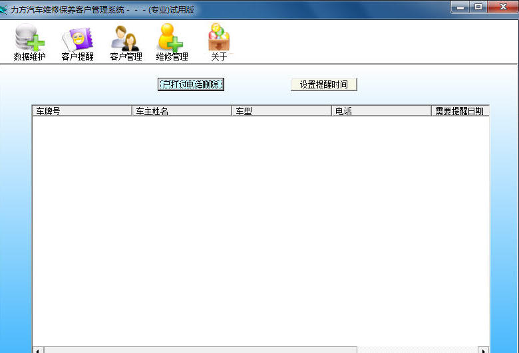Open the 客户管理 customer management module
The width and height of the screenshot is (519, 353).
(x=126, y=43)
